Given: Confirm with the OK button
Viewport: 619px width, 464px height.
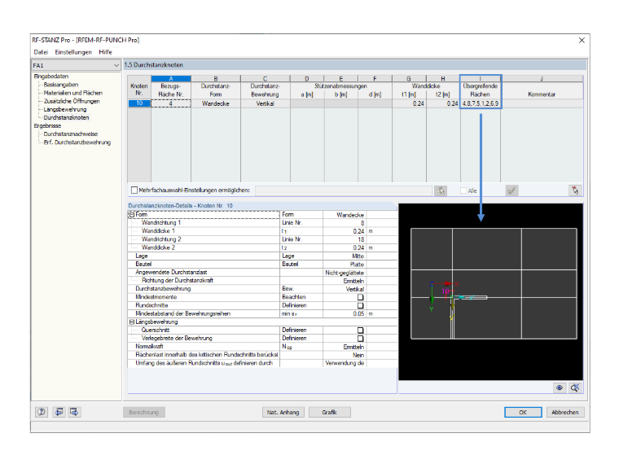Looking at the screenshot, I should pos(523,413).
